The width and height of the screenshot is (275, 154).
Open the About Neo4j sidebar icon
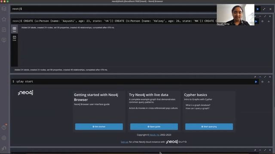4,148
